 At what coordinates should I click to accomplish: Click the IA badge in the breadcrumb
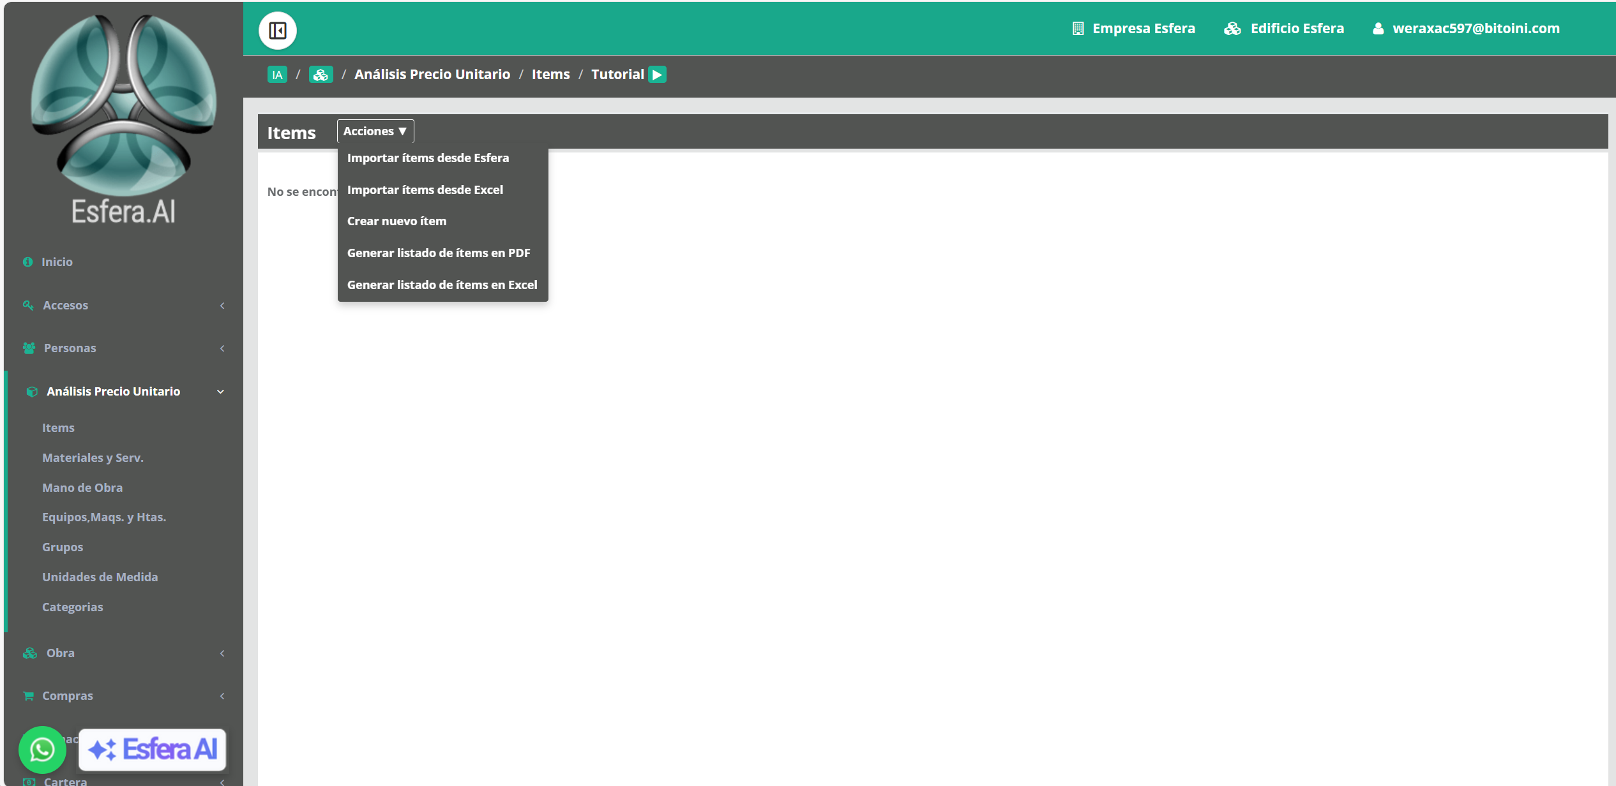tap(277, 75)
